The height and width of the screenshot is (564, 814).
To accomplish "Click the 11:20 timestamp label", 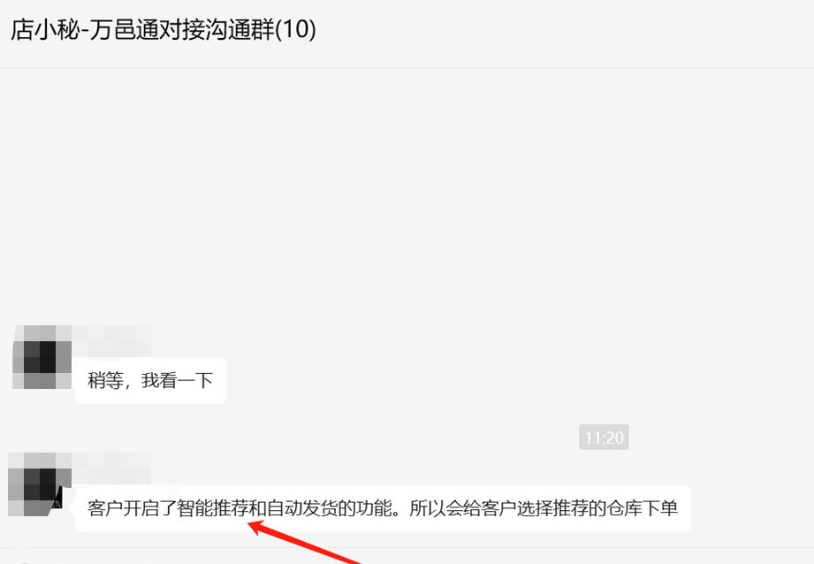I will 604,438.
